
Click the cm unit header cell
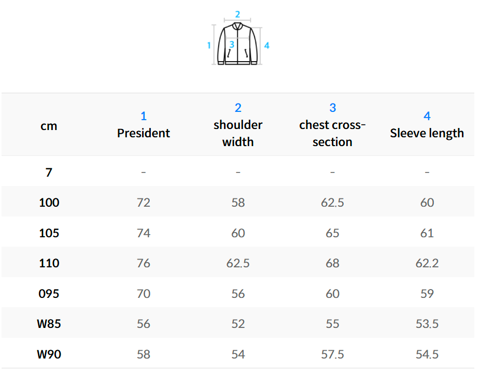pos(49,126)
